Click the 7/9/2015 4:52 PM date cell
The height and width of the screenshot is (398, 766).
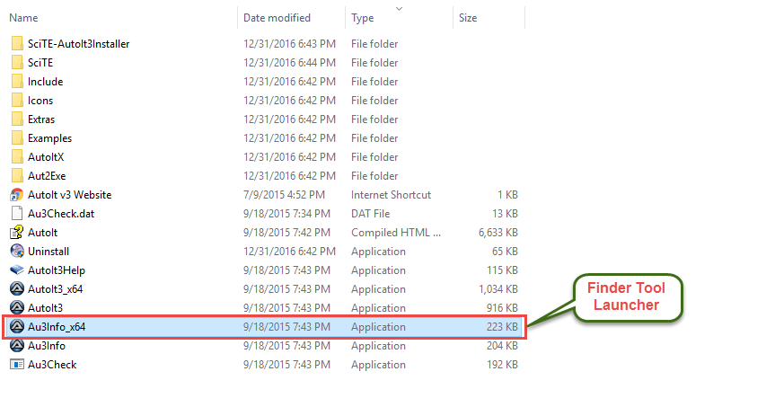(284, 195)
